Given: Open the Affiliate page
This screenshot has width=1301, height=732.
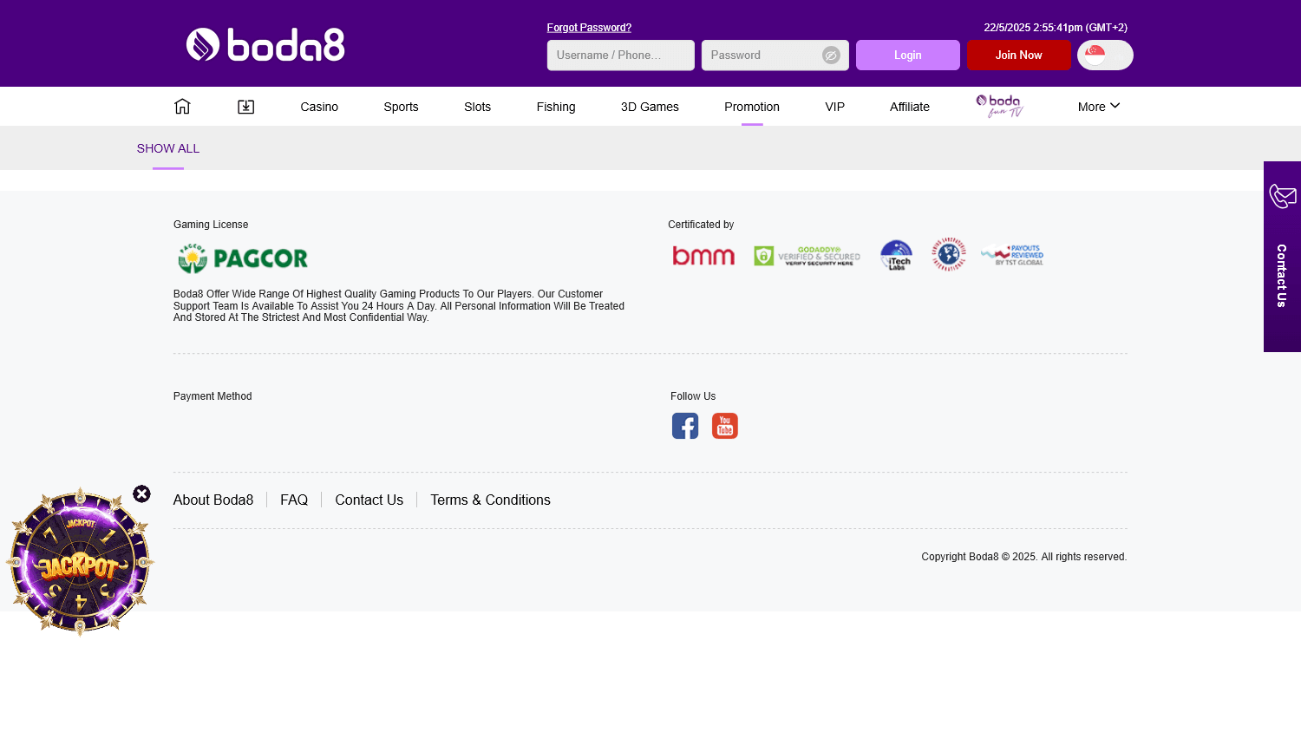Looking at the screenshot, I should 910,107.
